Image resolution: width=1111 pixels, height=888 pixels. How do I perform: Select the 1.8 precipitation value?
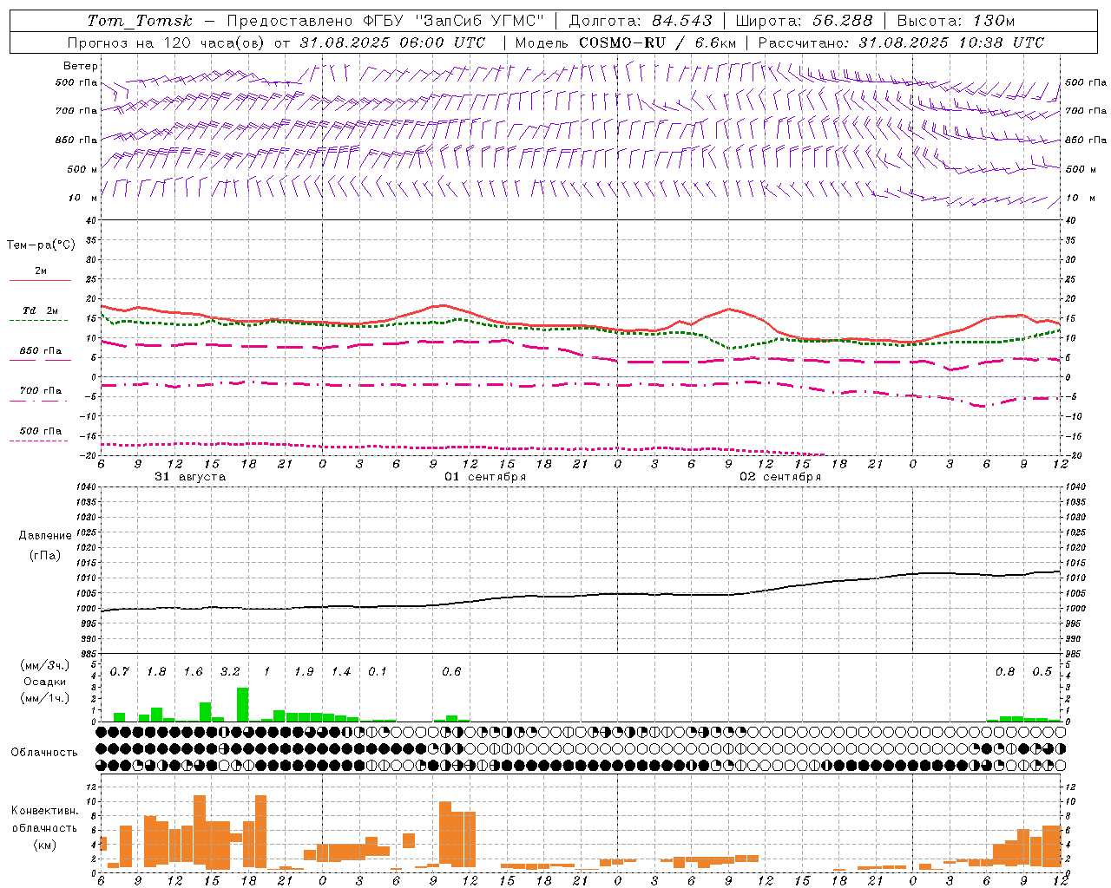156,671
